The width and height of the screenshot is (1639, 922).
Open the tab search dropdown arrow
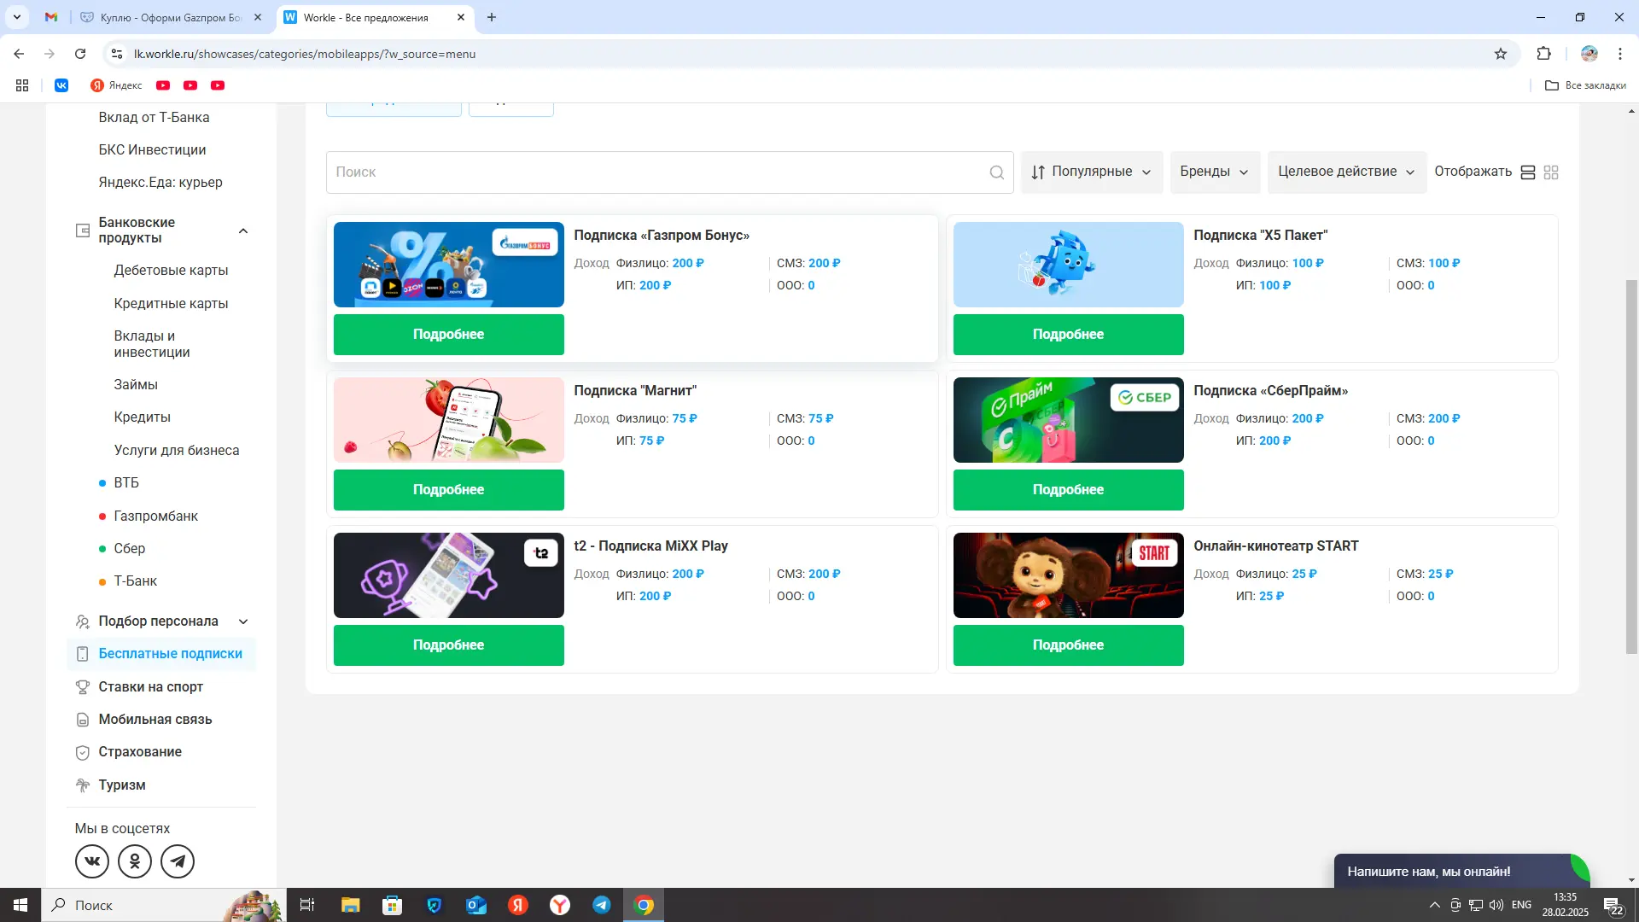coord(17,17)
